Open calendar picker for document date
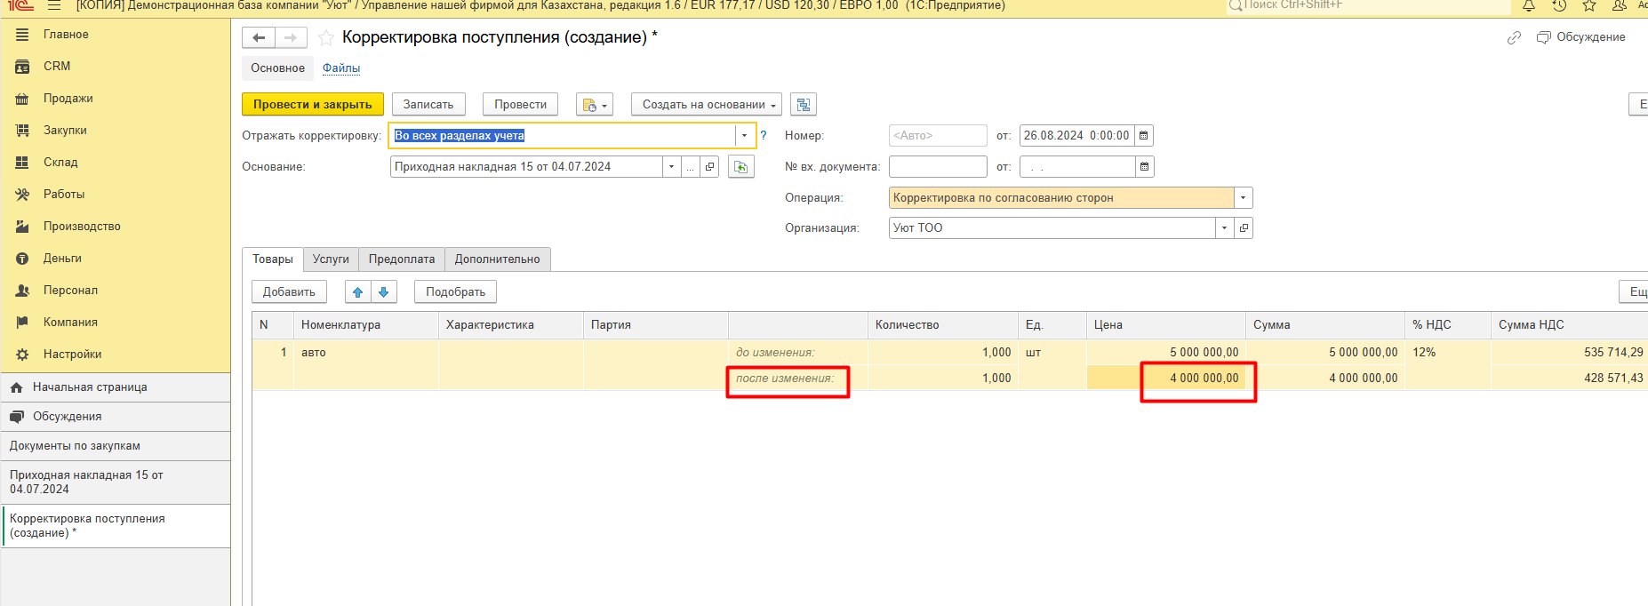 [x=1144, y=136]
